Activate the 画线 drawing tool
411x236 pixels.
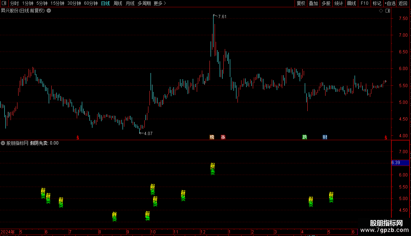pyautogui.click(x=351, y=3)
